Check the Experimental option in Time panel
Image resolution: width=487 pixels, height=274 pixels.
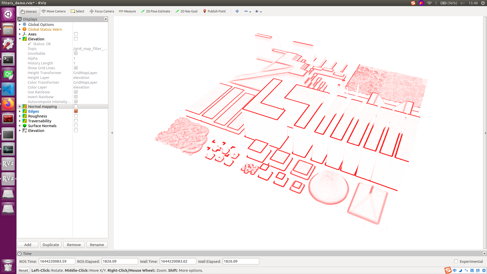pos(456,261)
